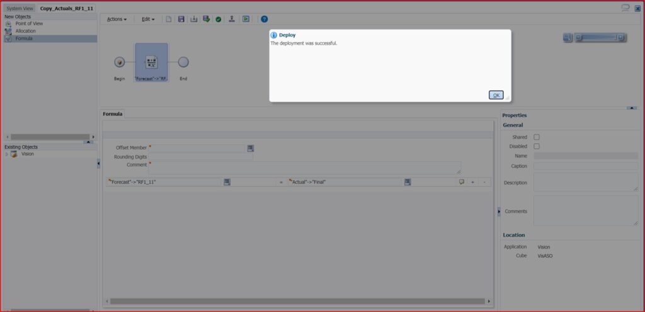
Task: Select the "Forecast"->"RF formula component node
Action: pyautogui.click(x=151, y=62)
